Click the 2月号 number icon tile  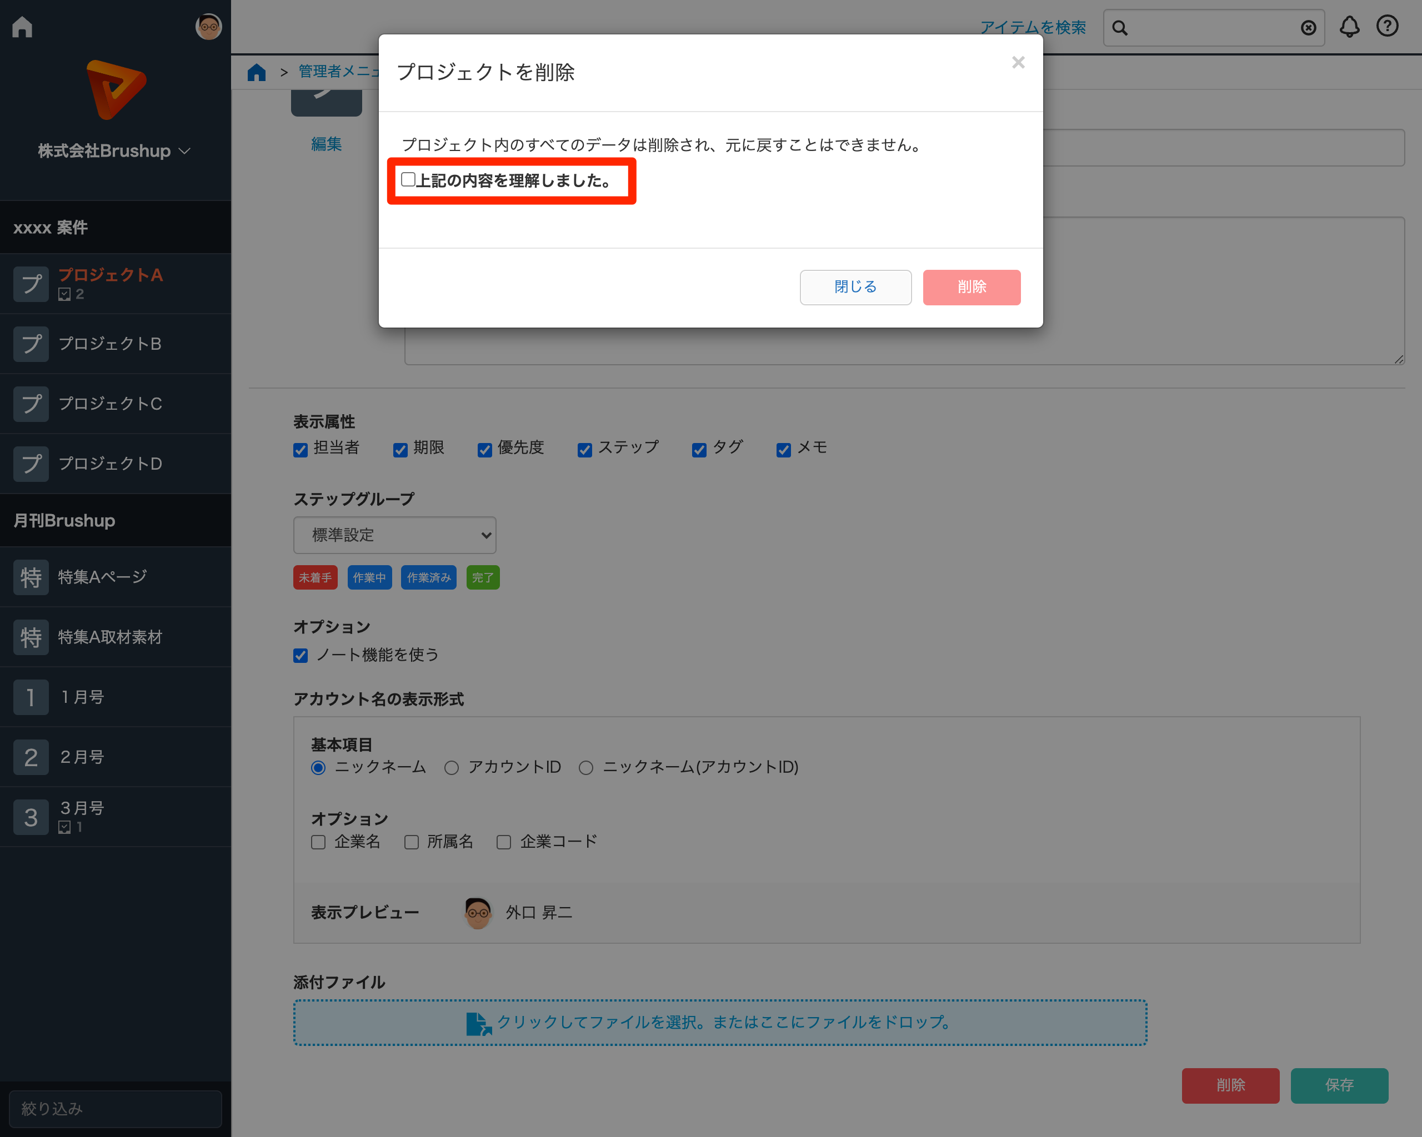(x=31, y=757)
